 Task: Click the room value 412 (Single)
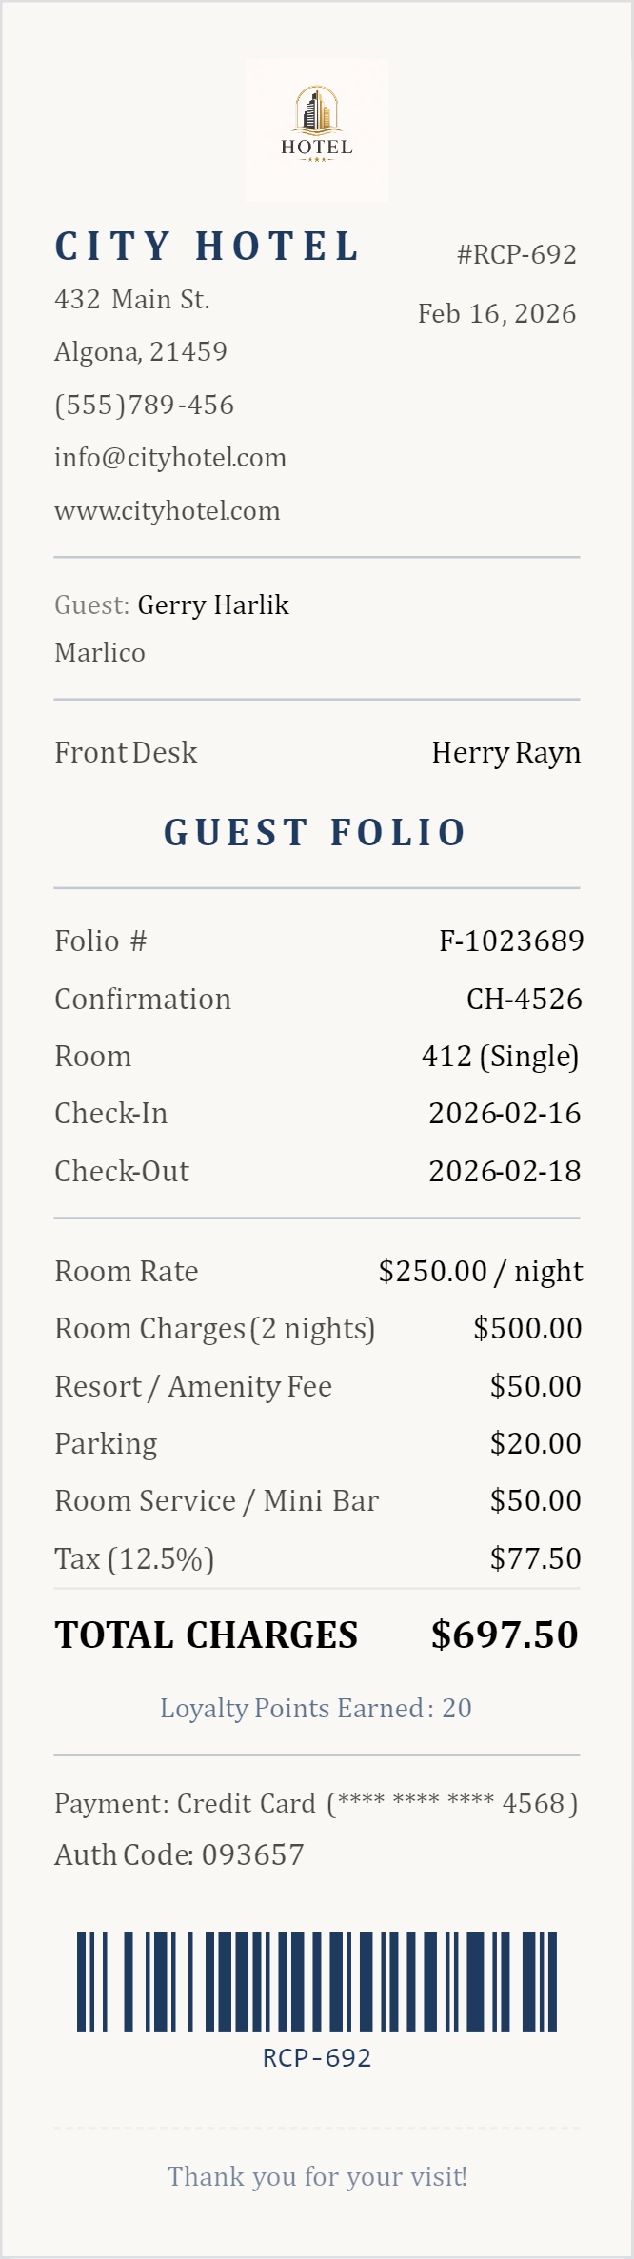point(501,1057)
